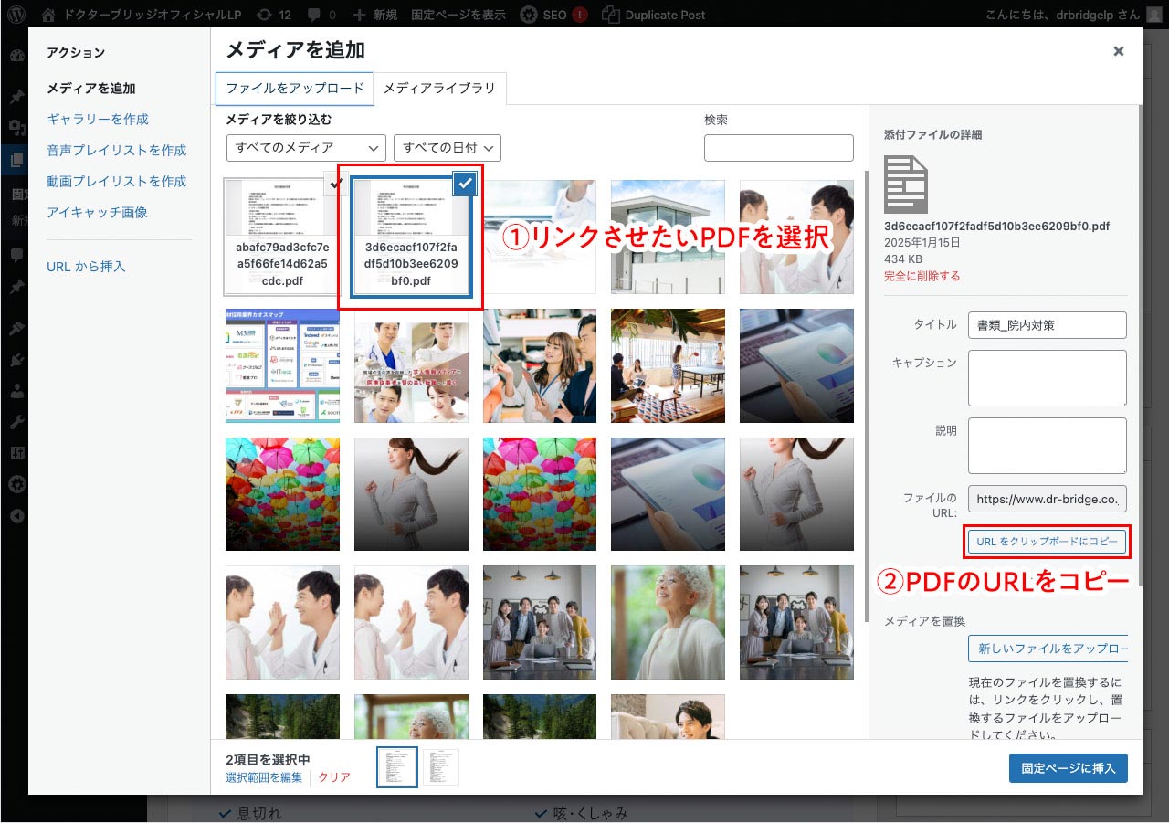Viewport: 1169px width, 823px height.
Task: Open the comments bubble in the admin bar
Action: click(321, 15)
